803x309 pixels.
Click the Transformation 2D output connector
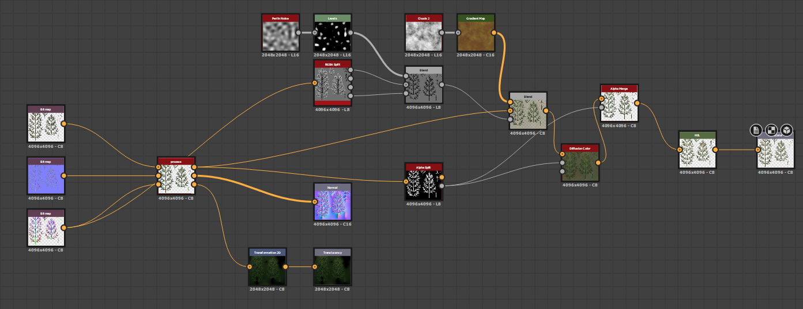pyautogui.click(x=286, y=267)
